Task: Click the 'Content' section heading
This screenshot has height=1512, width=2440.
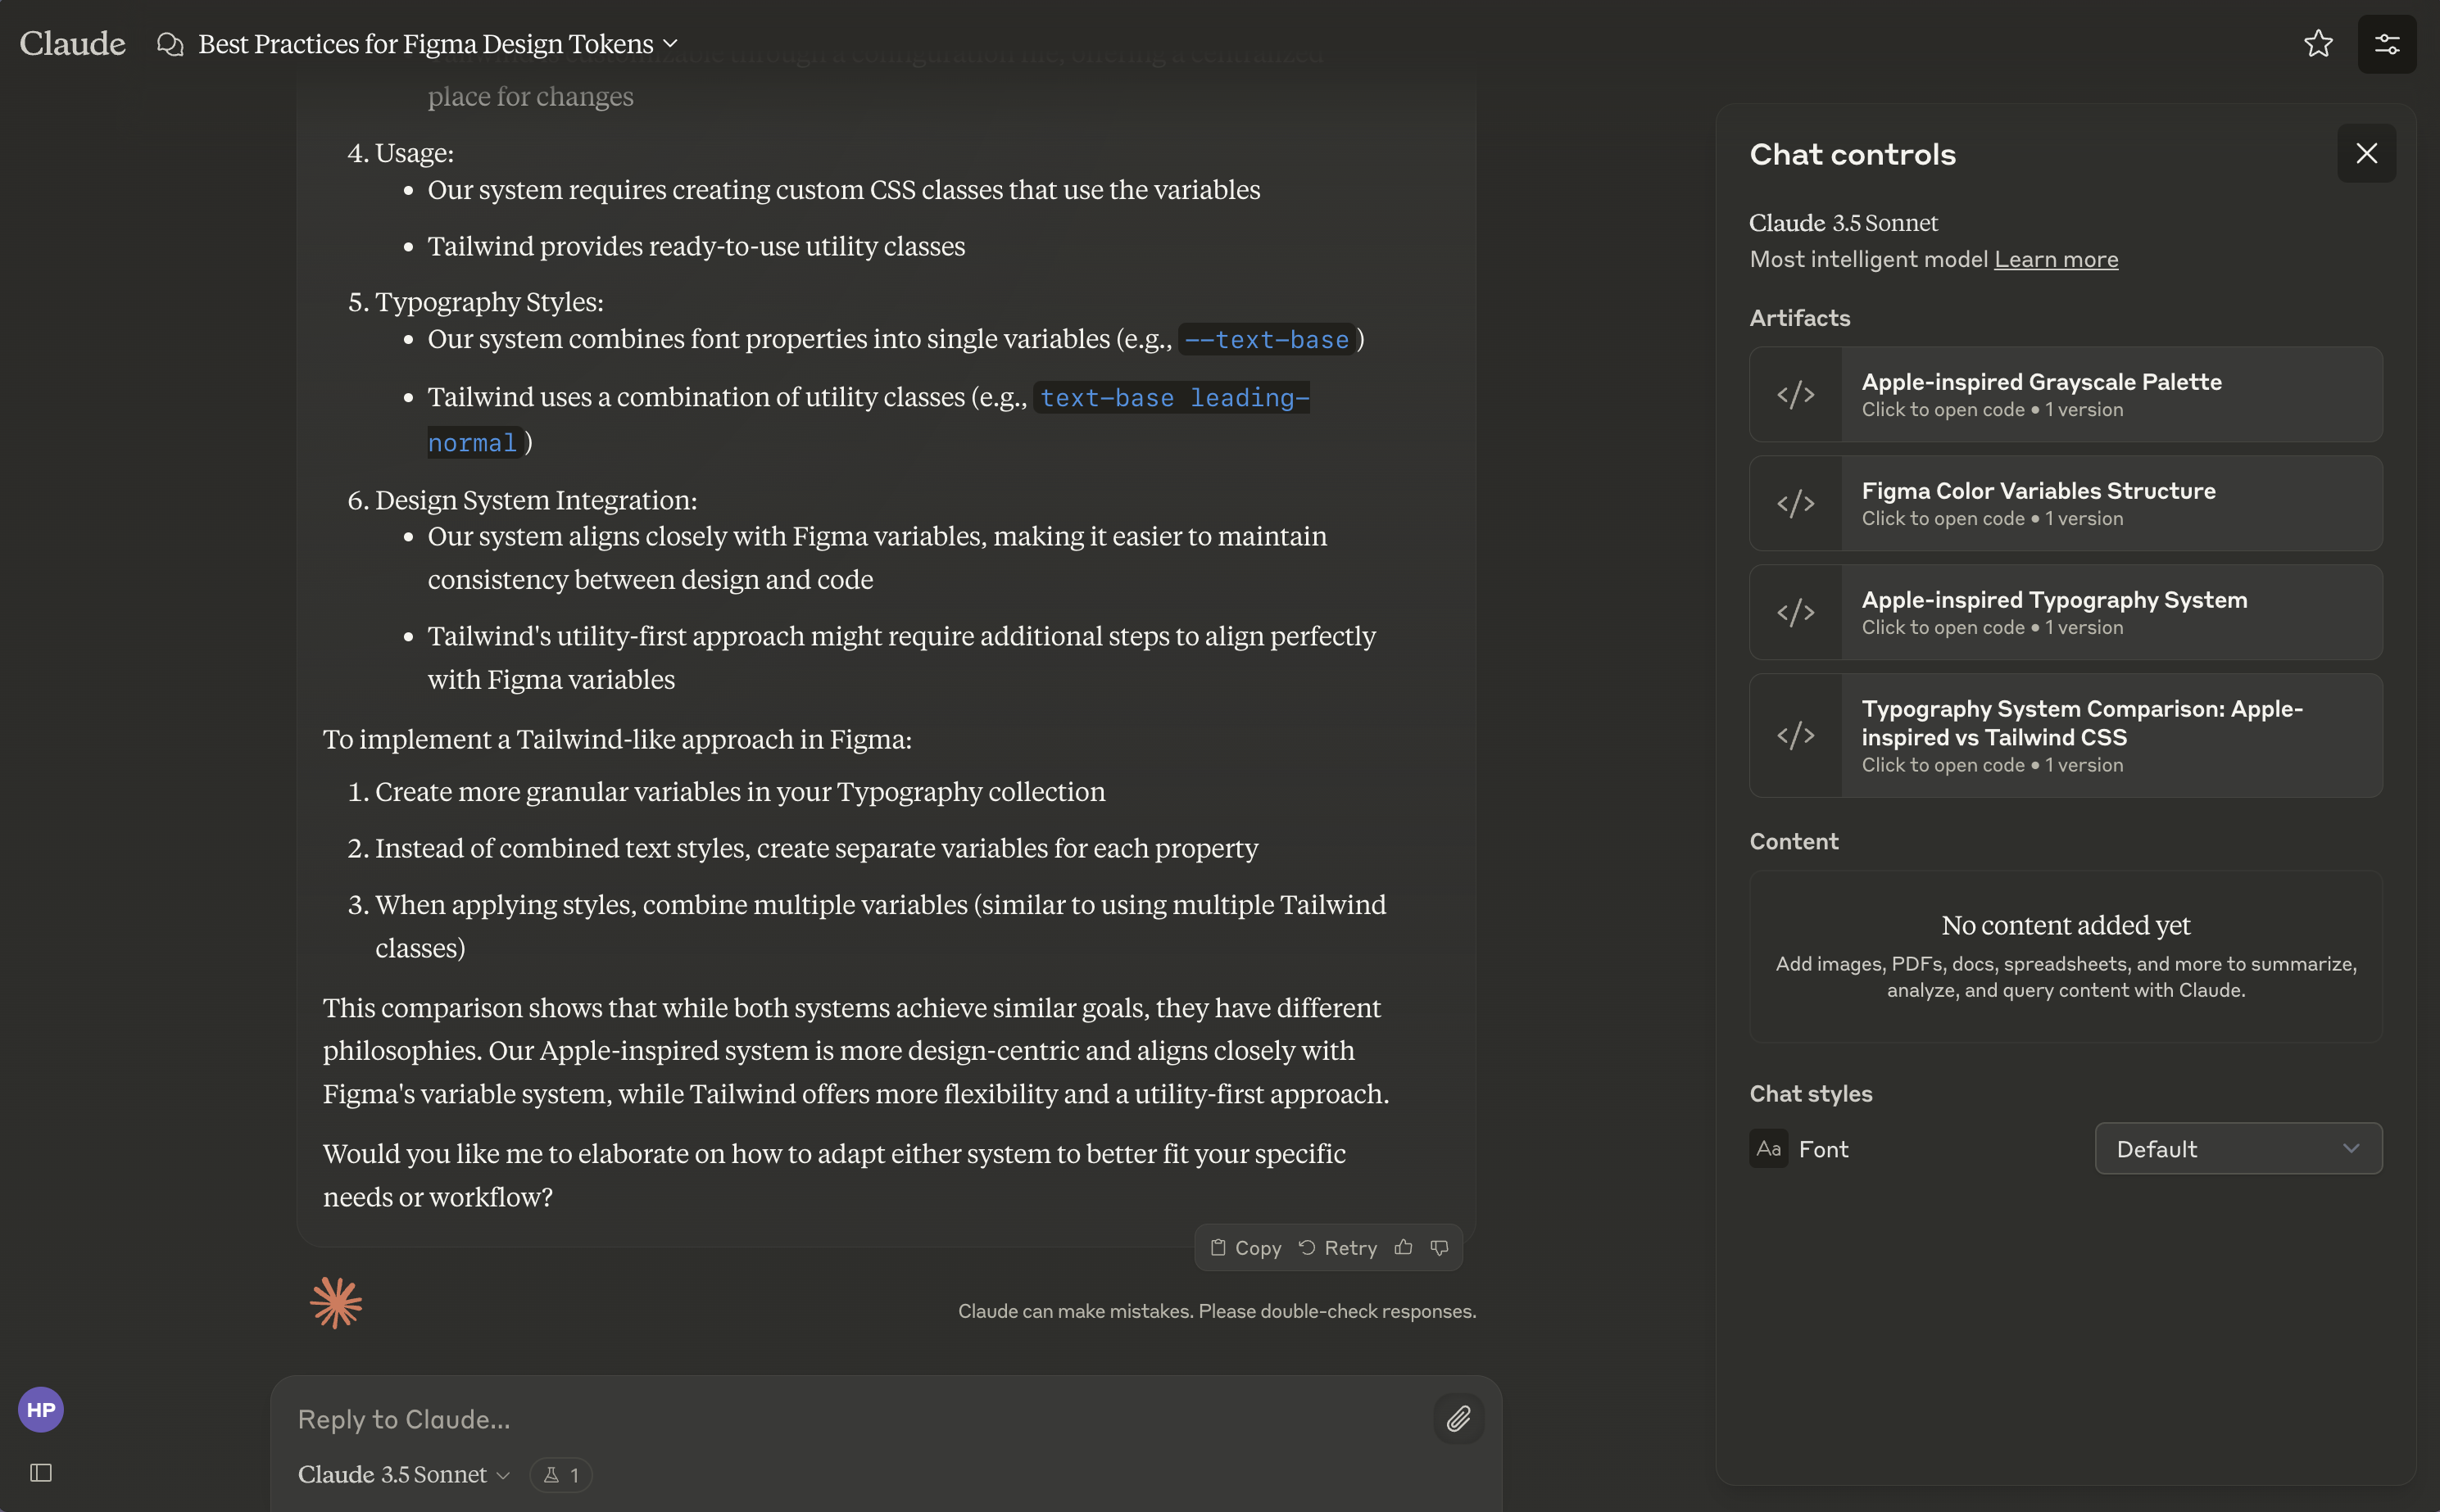Action: pyautogui.click(x=1794, y=841)
